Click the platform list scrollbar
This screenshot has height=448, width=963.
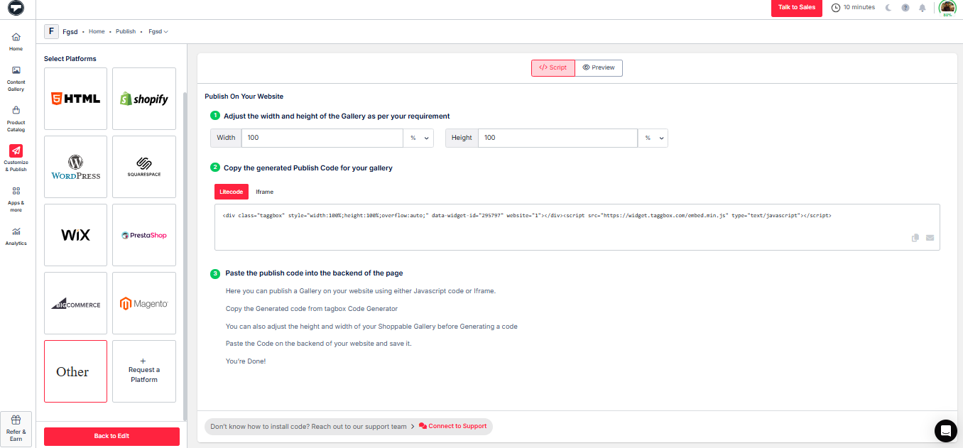pyautogui.click(x=185, y=256)
